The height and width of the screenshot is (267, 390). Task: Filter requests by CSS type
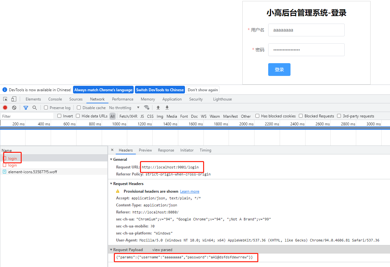coord(150,116)
